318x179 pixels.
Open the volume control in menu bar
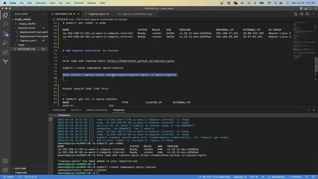242,3
